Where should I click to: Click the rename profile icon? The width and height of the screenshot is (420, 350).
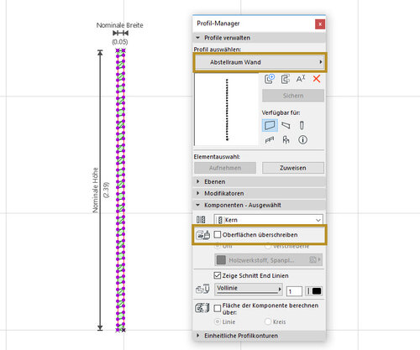(301, 79)
